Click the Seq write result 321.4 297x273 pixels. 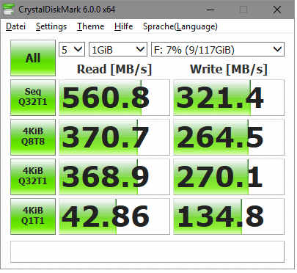pyautogui.click(x=229, y=98)
